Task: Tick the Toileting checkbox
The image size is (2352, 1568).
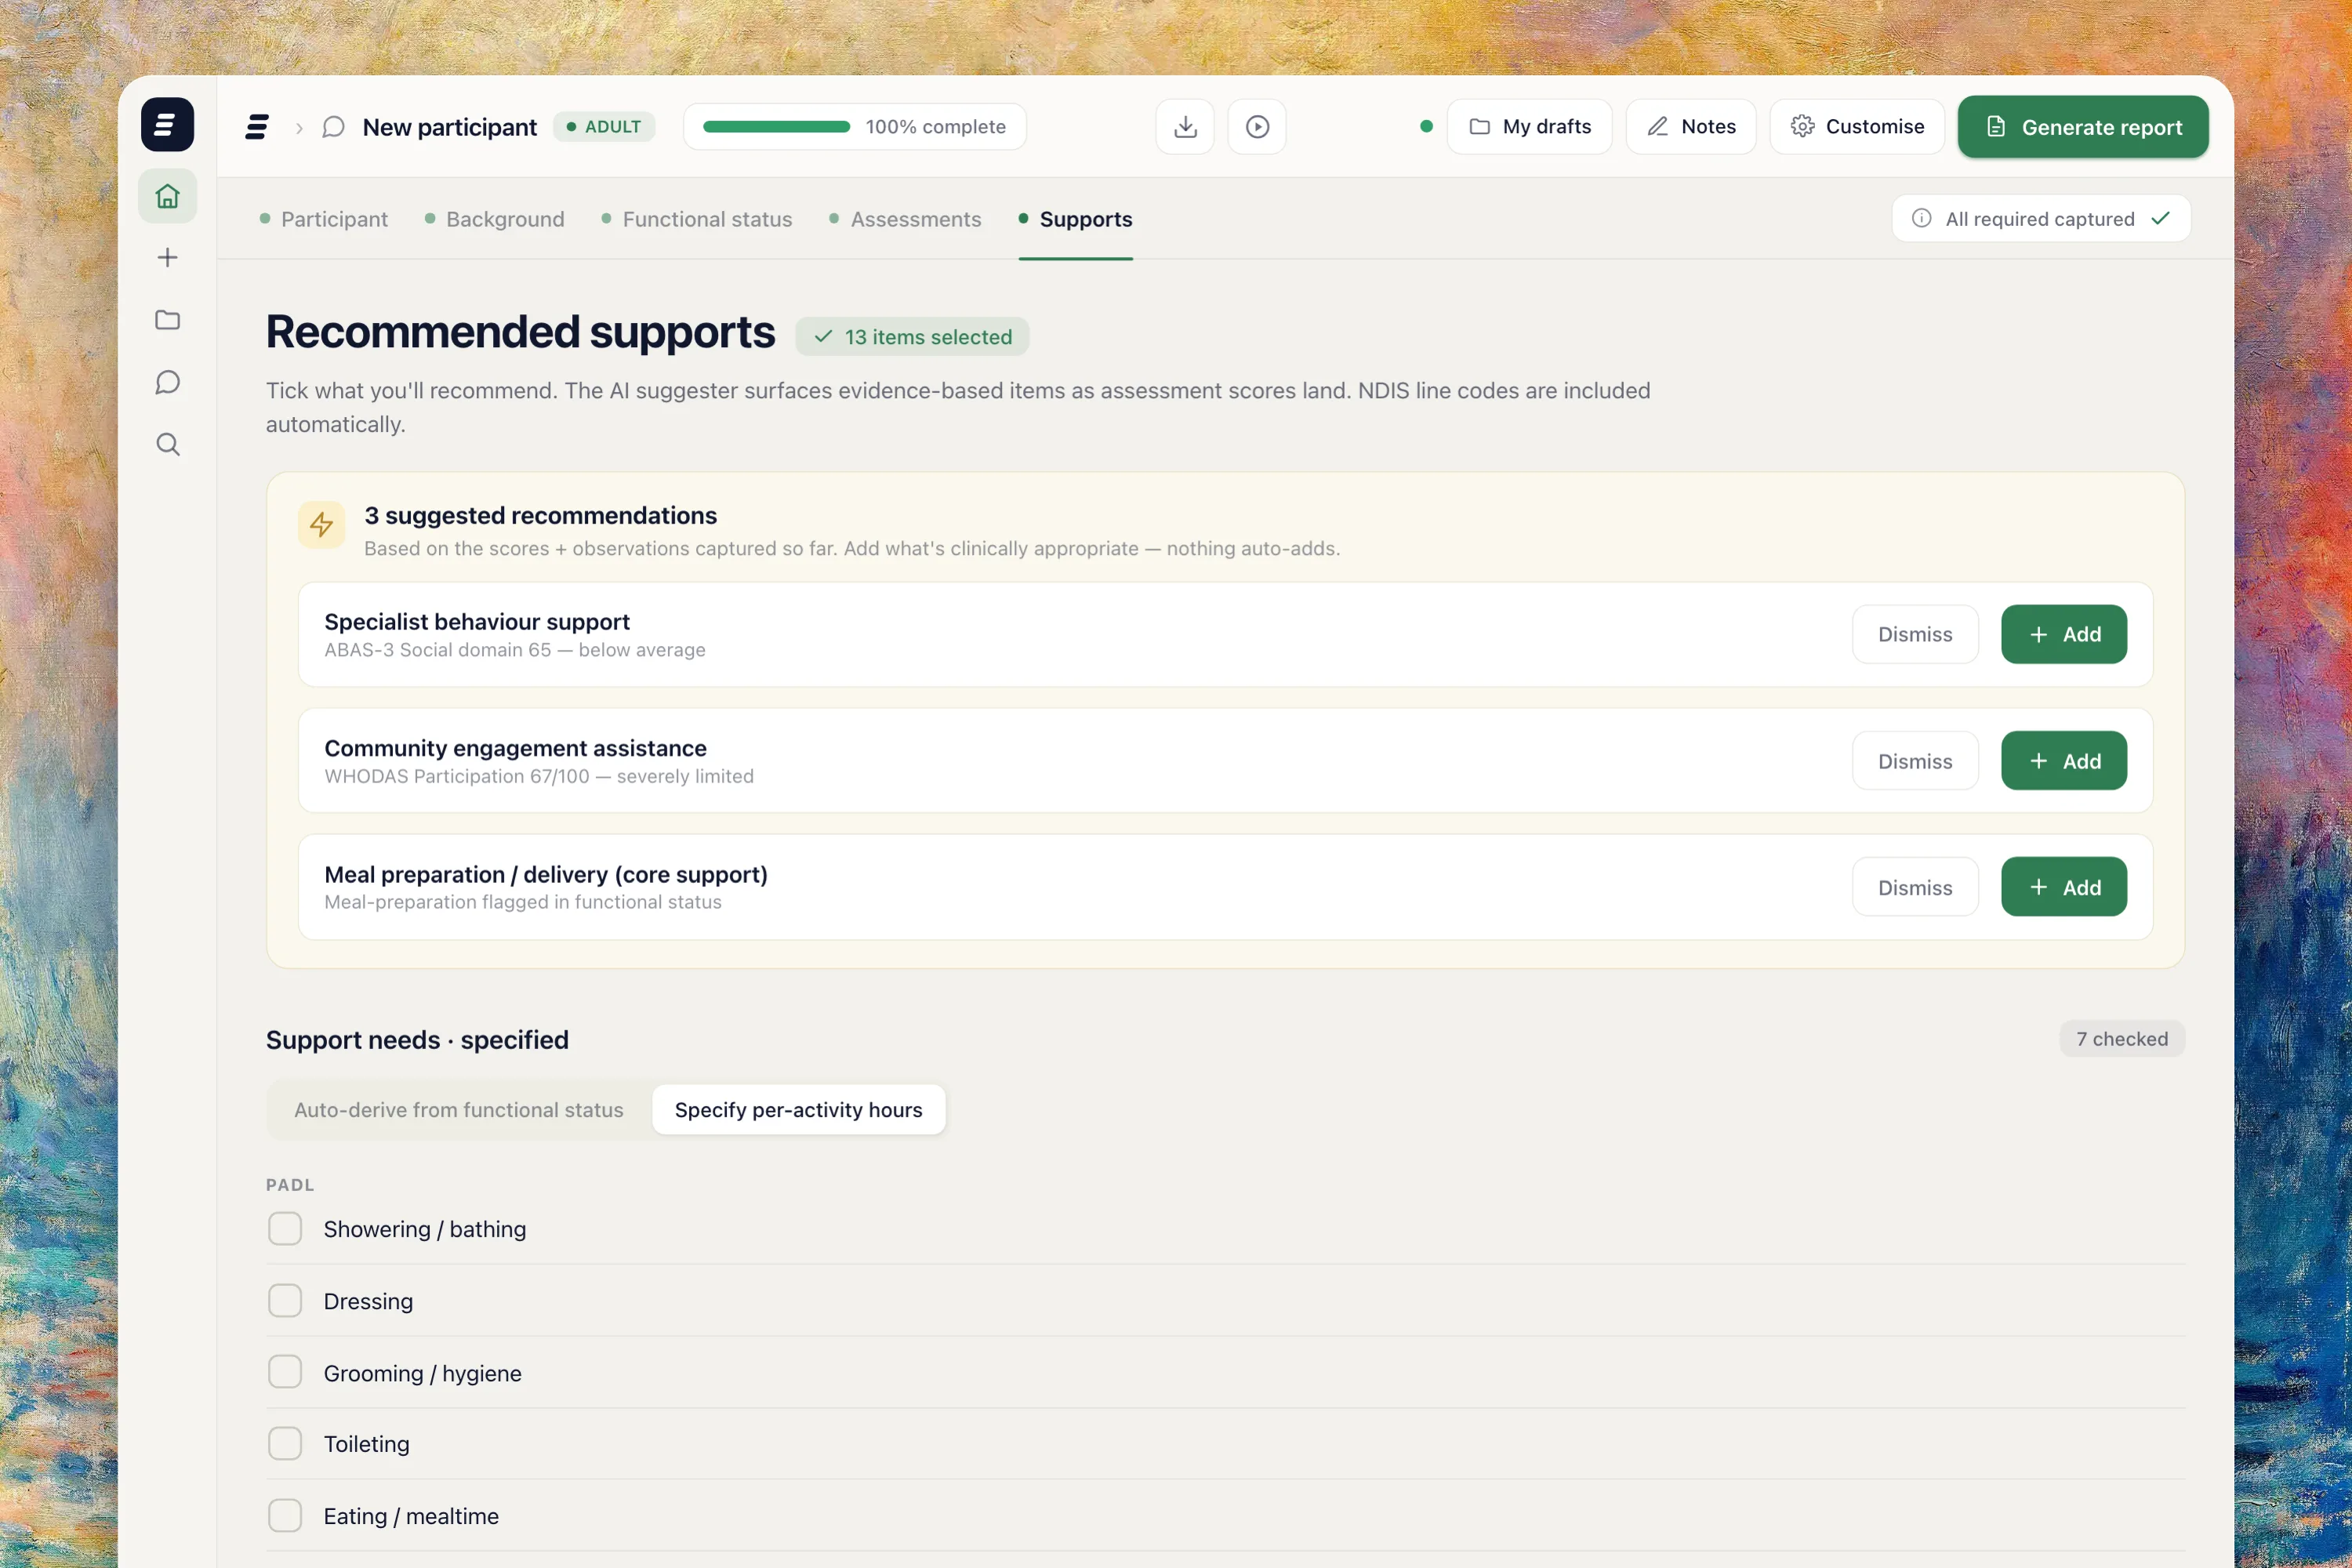Action: coord(285,1444)
